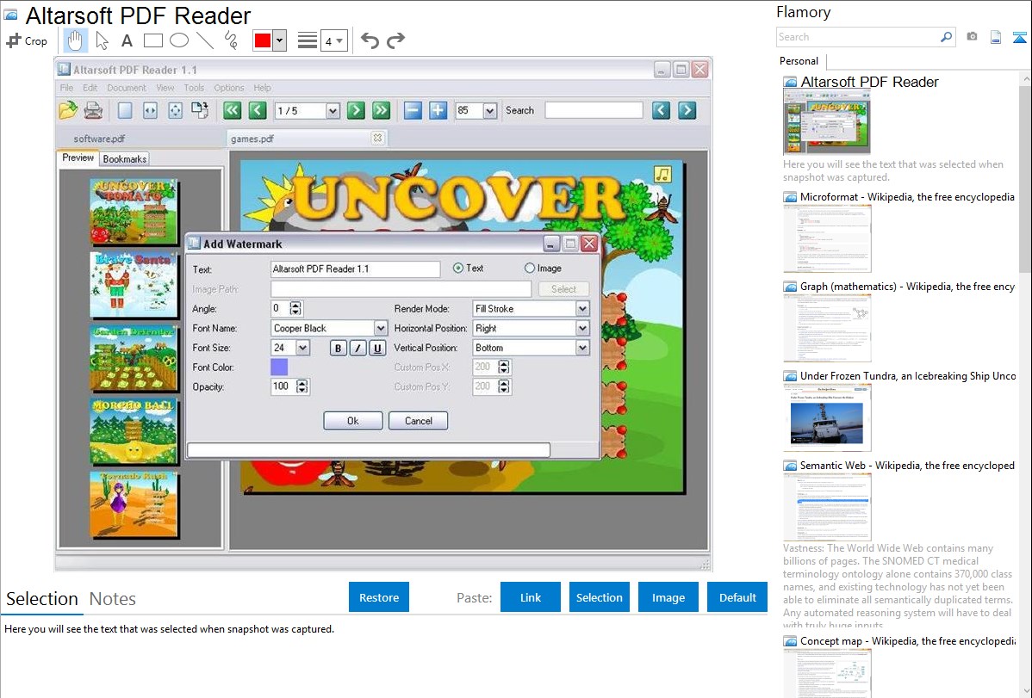Open the color picker dropdown arrow
Screen dimensions: 1032x698
pos(280,40)
